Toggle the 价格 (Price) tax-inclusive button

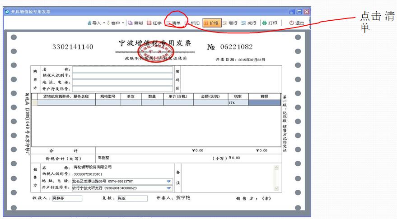click(x=212, y=23)
